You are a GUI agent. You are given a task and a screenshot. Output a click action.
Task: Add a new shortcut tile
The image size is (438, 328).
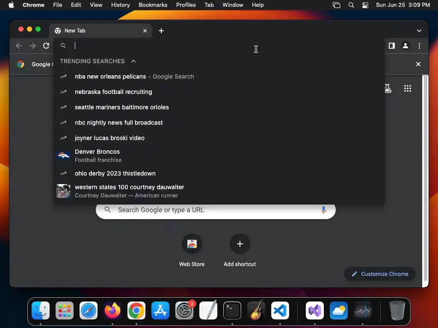coord(240,250)
